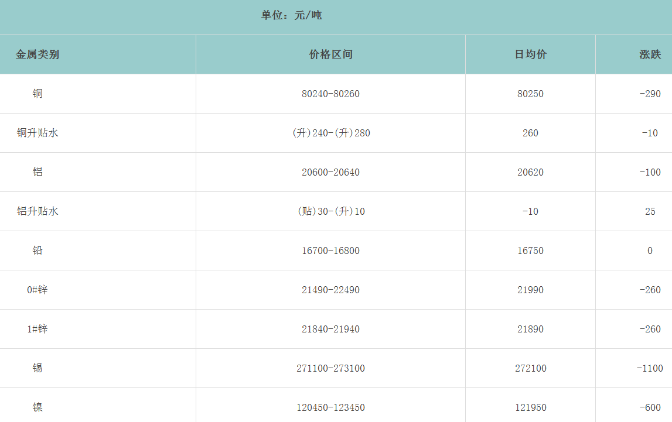Select the 铜 metal row label
The width and height of the screenshot is (672, 422).
point(37,94)
